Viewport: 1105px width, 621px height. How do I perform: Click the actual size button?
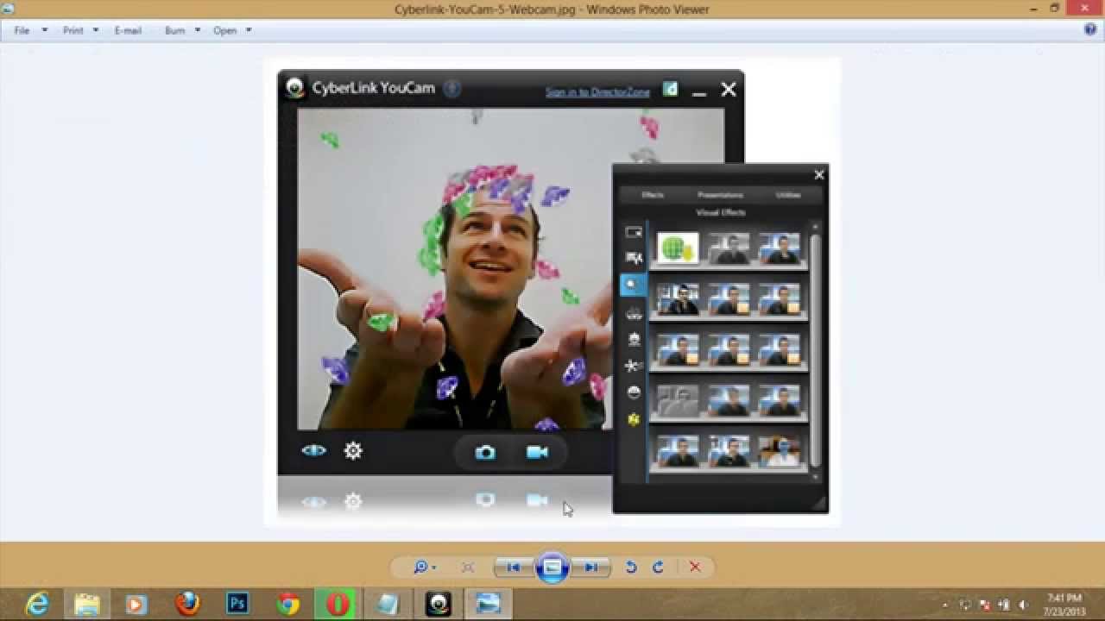pyautogui.click(x=468, y=568)
